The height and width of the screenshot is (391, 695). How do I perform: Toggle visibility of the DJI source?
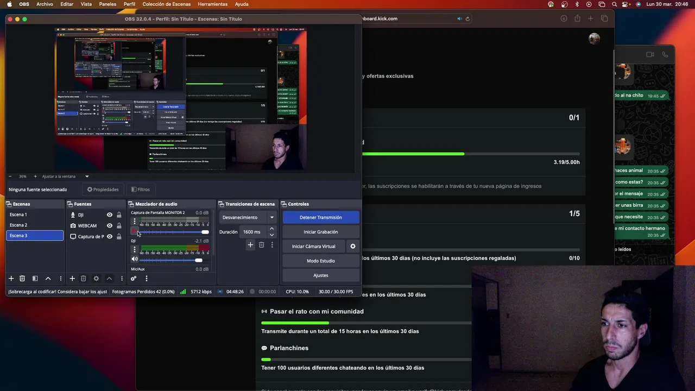(110, 215)
